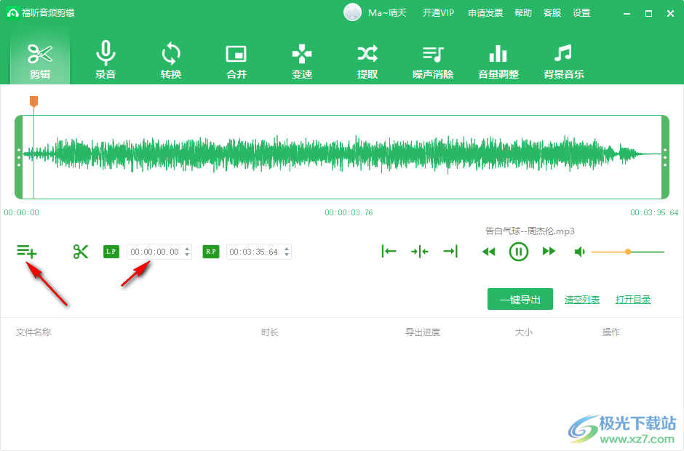
Task: Click the volume slider handle
Action: 628,252
